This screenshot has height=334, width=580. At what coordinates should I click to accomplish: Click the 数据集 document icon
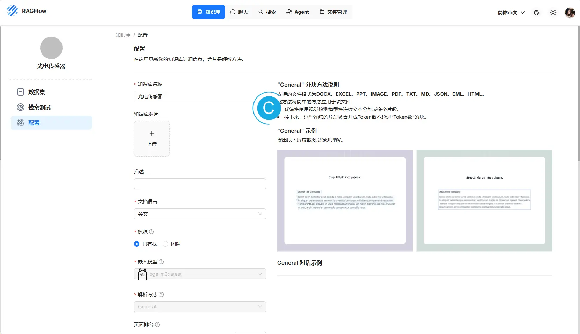coord(21,92)
